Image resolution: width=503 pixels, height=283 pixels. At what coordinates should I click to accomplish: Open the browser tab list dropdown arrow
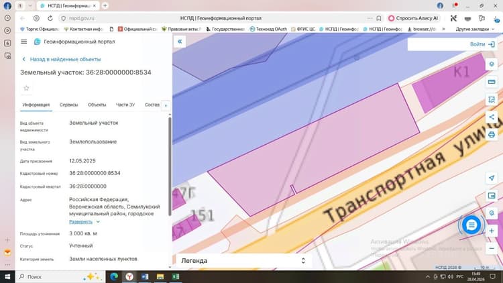(x=30, y=5)
